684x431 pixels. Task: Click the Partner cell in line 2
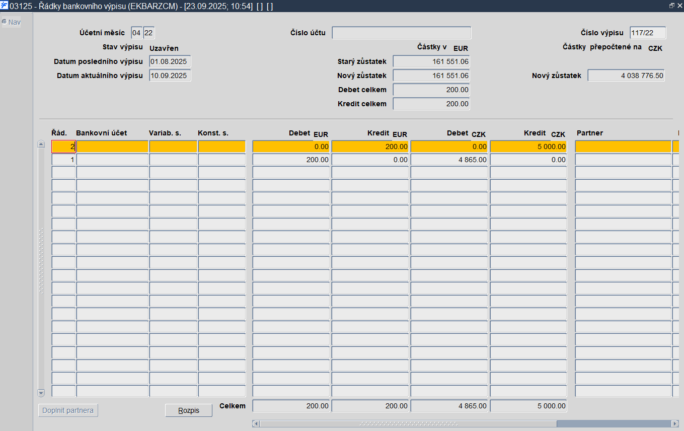[x=623, y=147]
